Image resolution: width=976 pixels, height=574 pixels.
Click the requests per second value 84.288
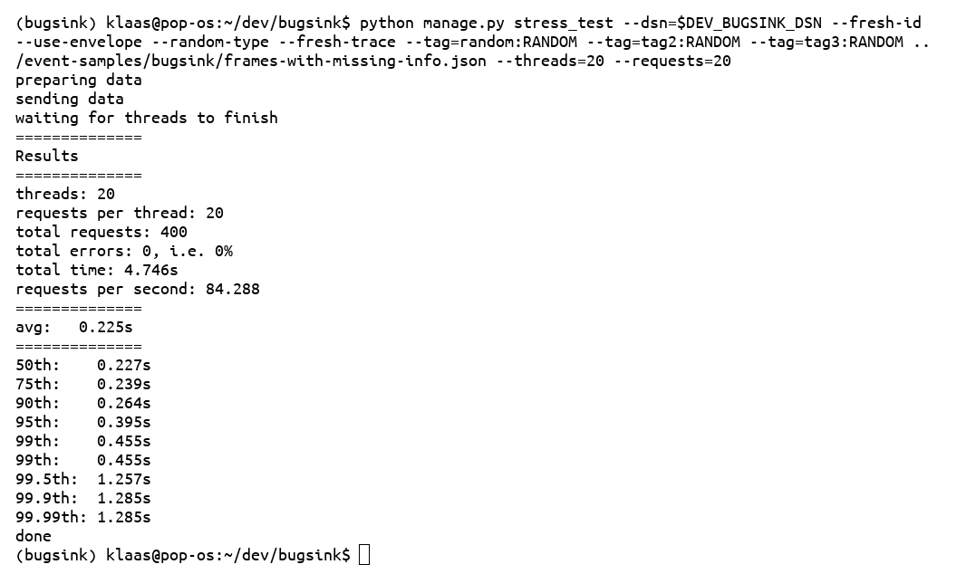coord(233,289)
